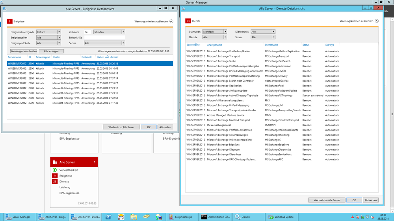
Task: Sort services by the Status column header
Action: coord(306,45)
